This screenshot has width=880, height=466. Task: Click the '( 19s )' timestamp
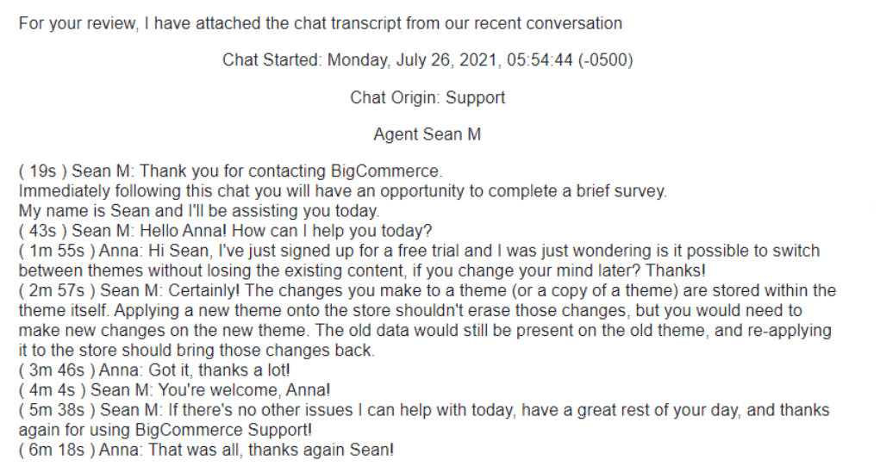tap(42, 171)
